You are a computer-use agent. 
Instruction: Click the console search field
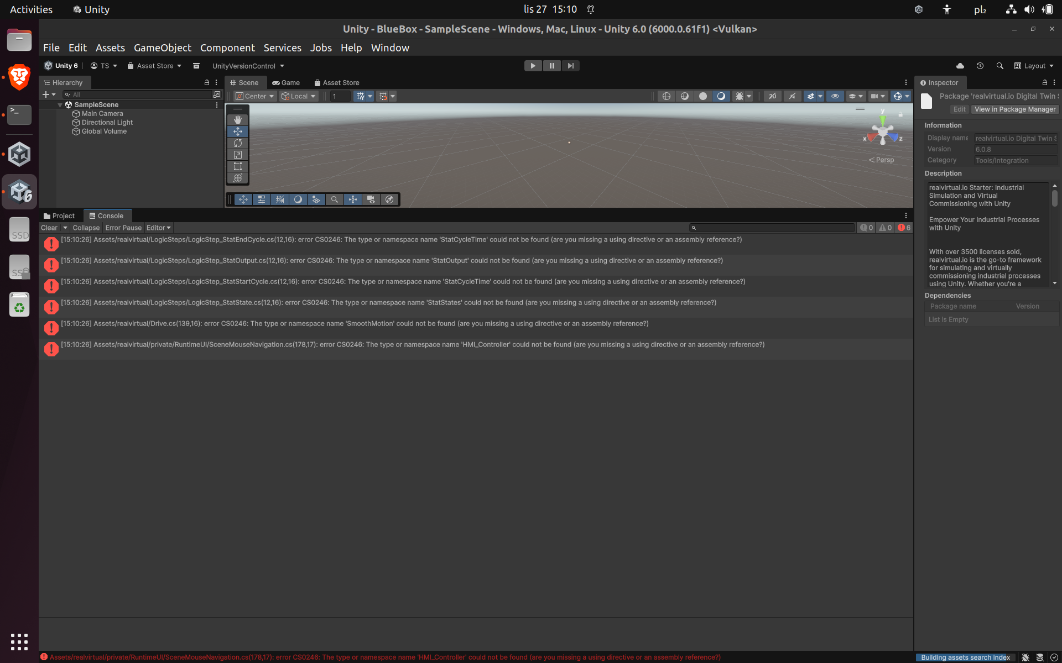pos(774,228)
